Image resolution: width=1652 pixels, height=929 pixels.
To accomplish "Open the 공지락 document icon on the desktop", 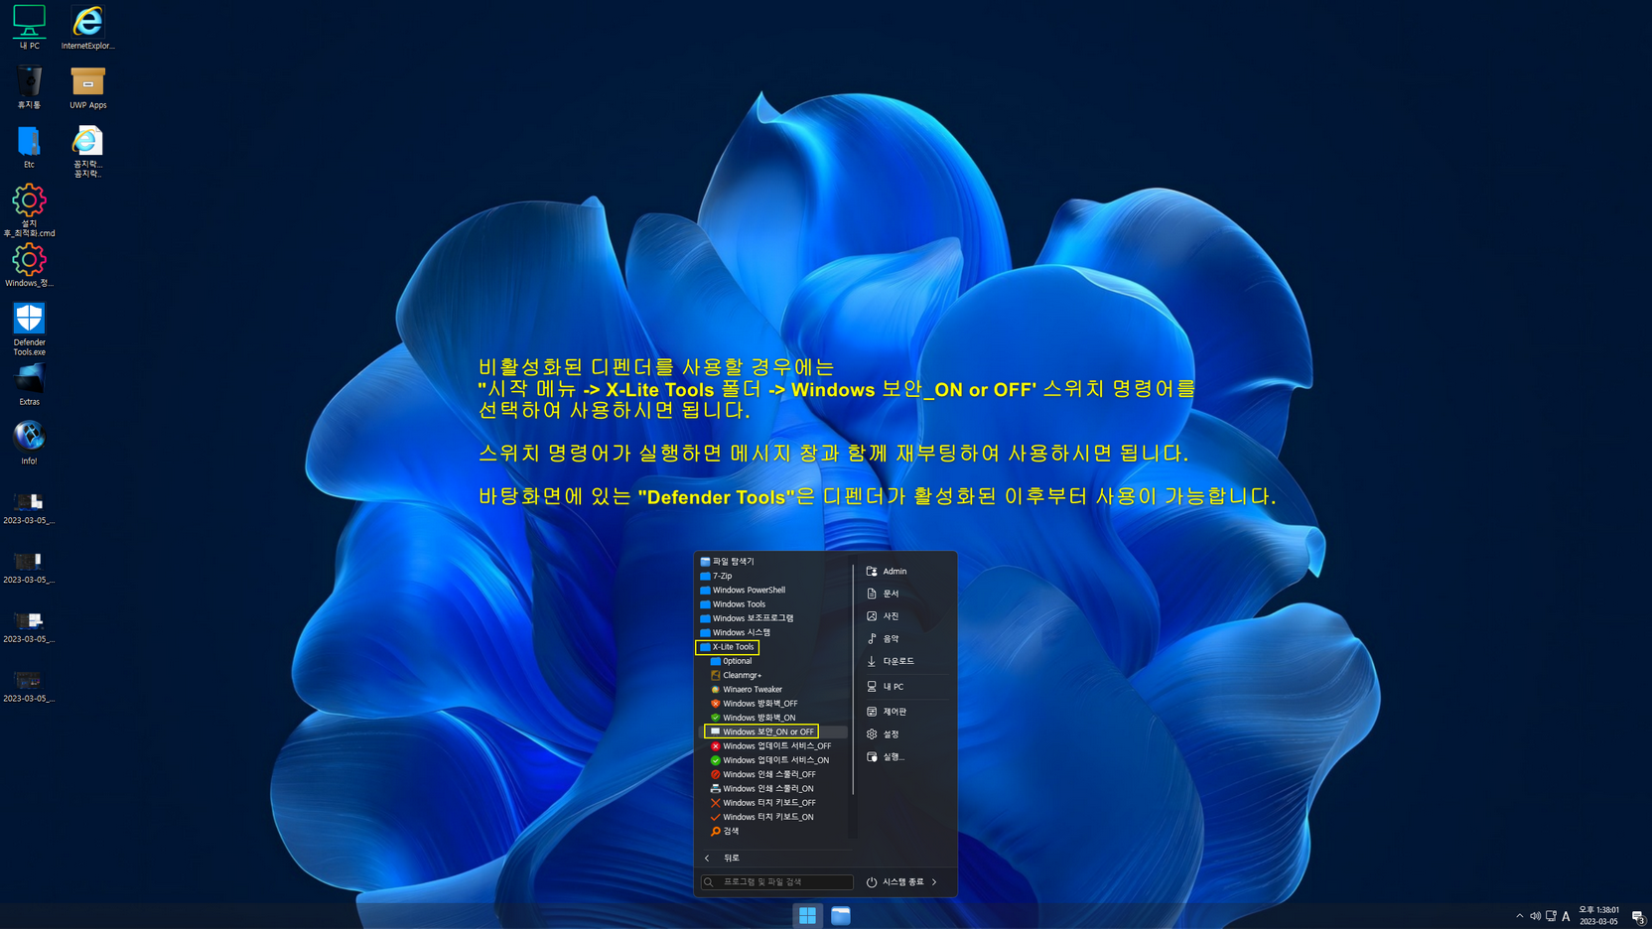I will (x=87, y=151).
